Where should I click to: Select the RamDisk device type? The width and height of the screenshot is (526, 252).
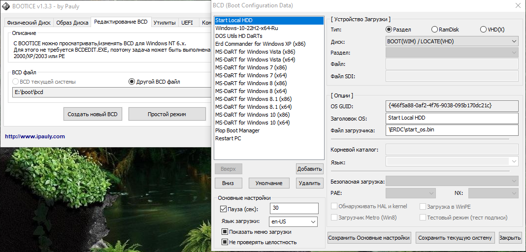tap(434, 30)
